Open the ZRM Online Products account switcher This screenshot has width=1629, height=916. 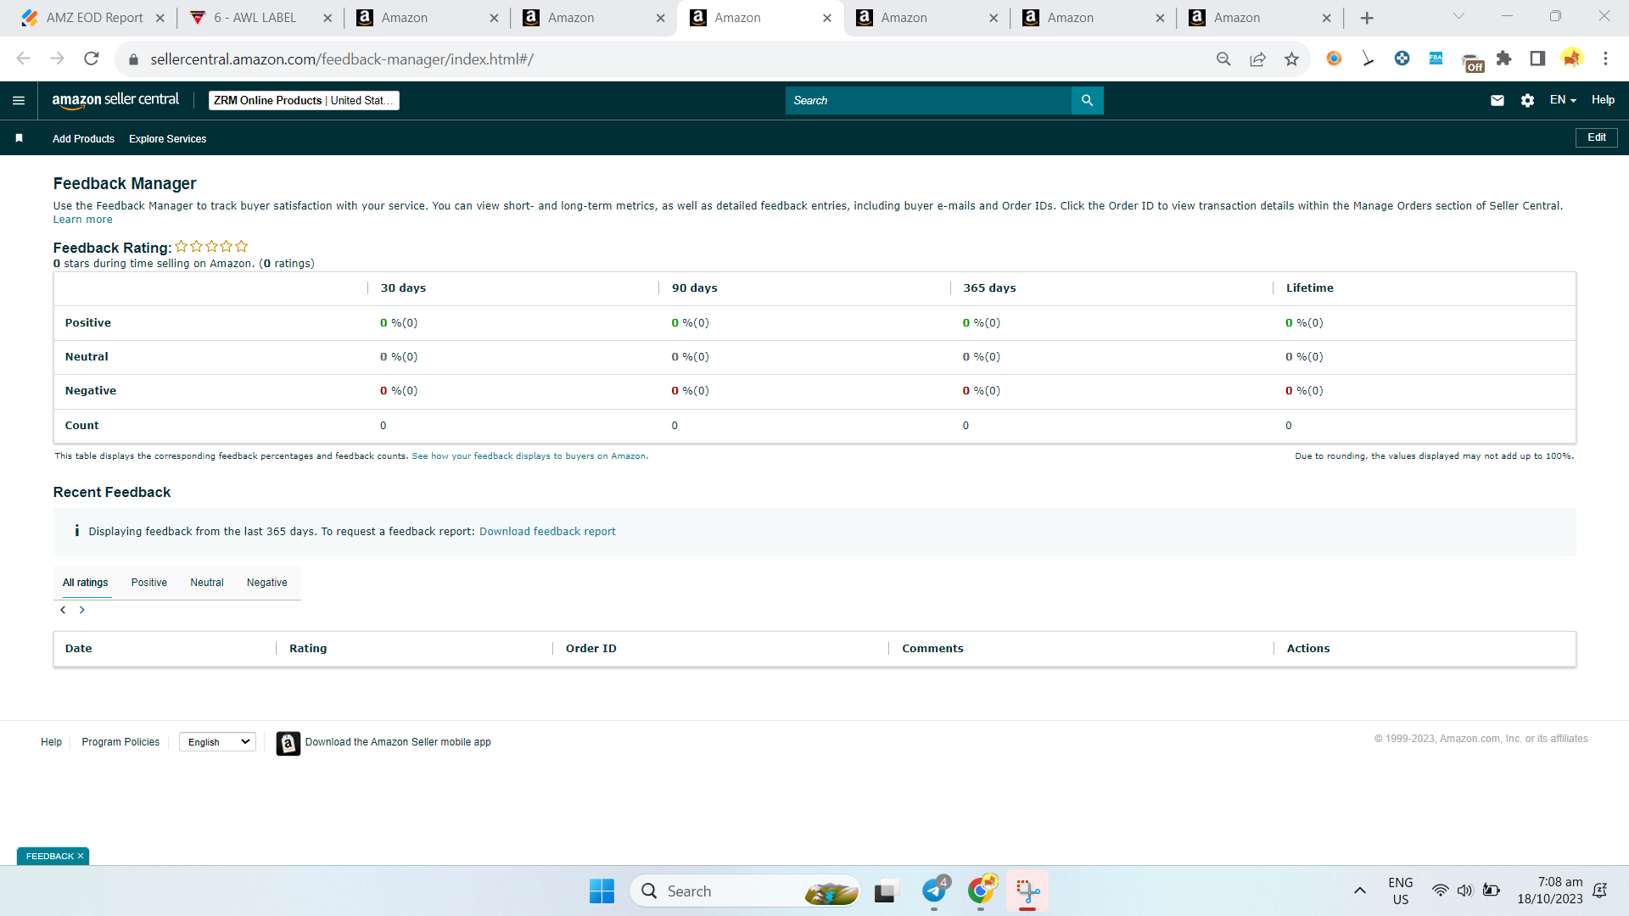[304, 100]
